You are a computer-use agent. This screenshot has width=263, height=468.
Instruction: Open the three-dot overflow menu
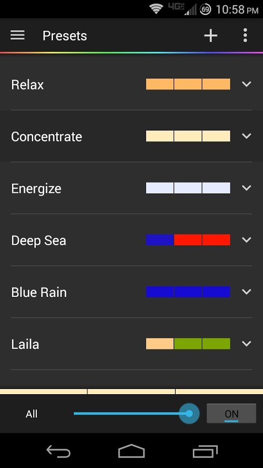[245, 35]
